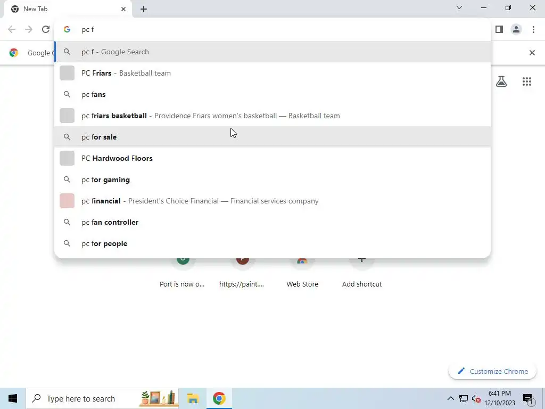The height and width of the screenshot is (409, 545).
Task: Select 'pc f - Google Search' suggestion
Action: tap(272, 52)
